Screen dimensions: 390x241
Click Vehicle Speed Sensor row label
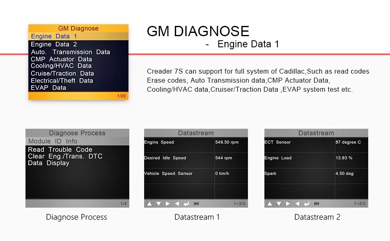click(x=168, y=174)
